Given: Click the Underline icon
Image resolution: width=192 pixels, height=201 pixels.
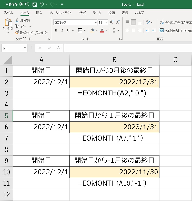Looking at the screenshot, I should [68, 30].
